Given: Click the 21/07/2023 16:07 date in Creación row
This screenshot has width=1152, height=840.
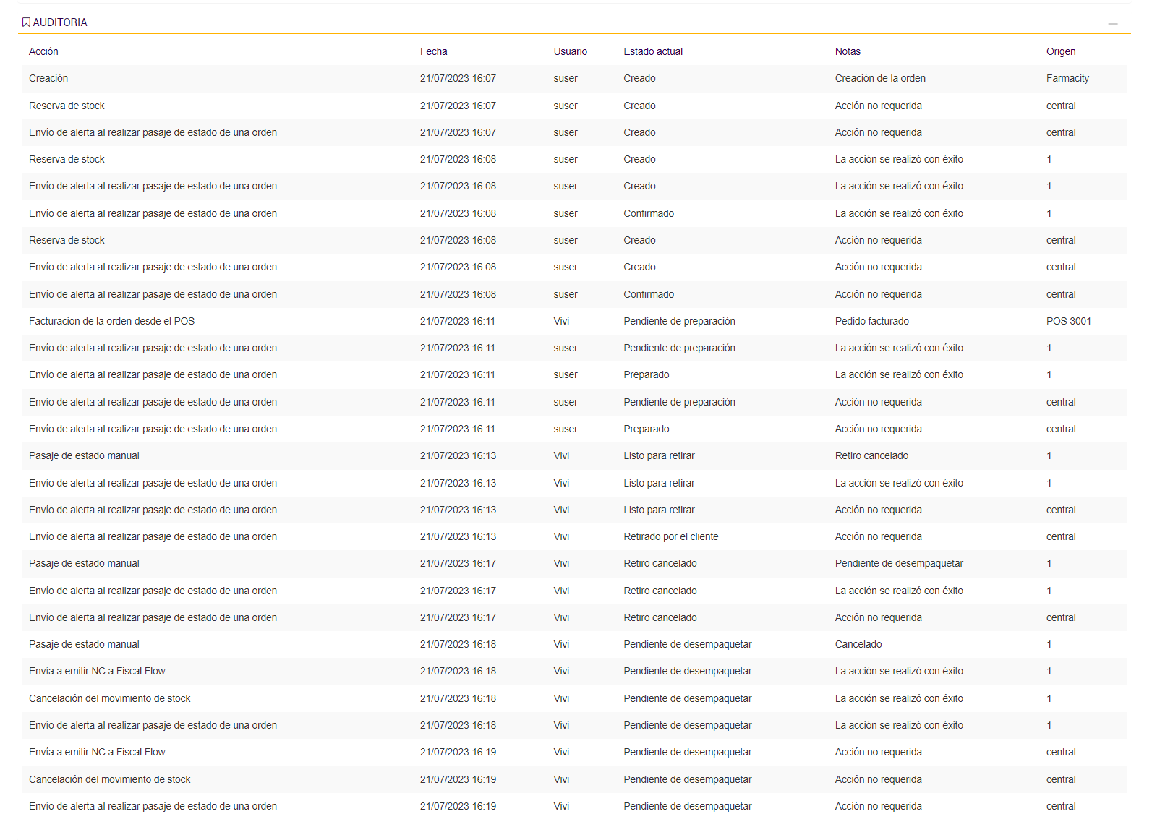Looking at the screenshot, I should coord(458,78).
